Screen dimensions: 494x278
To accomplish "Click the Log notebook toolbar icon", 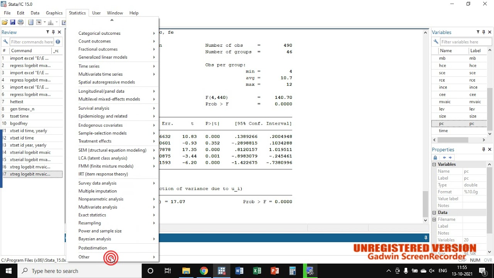I will pyautogui.click(x=30, y=22).
